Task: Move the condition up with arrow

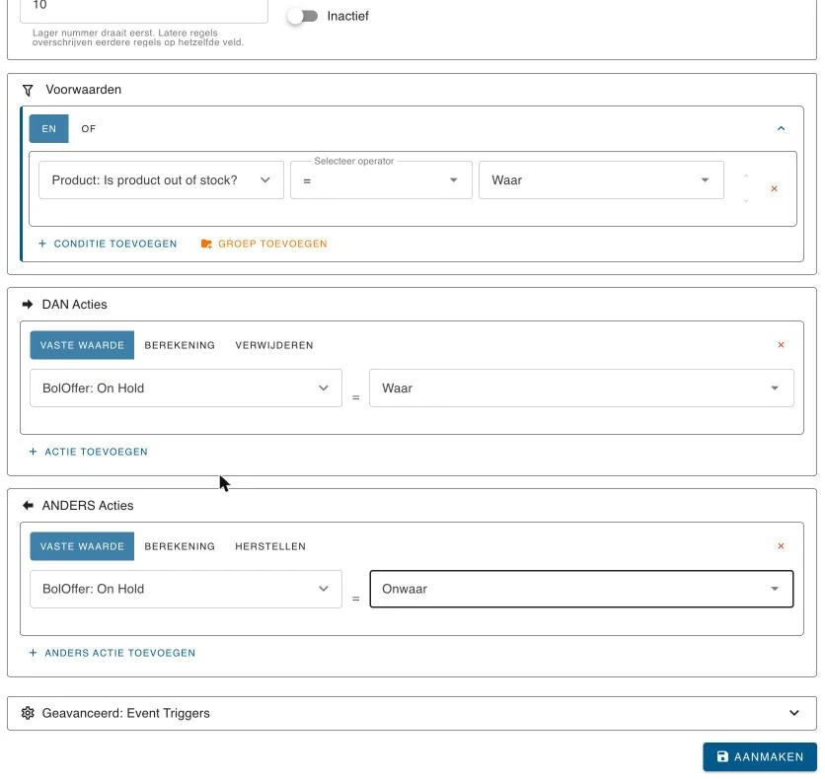Action: tap(745, 177)
